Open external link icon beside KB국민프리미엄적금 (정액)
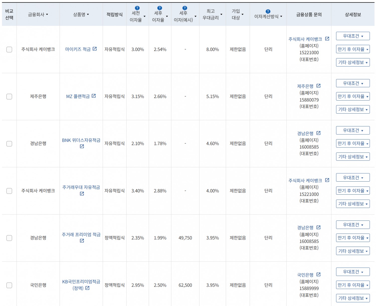 [x=87, y=288]
